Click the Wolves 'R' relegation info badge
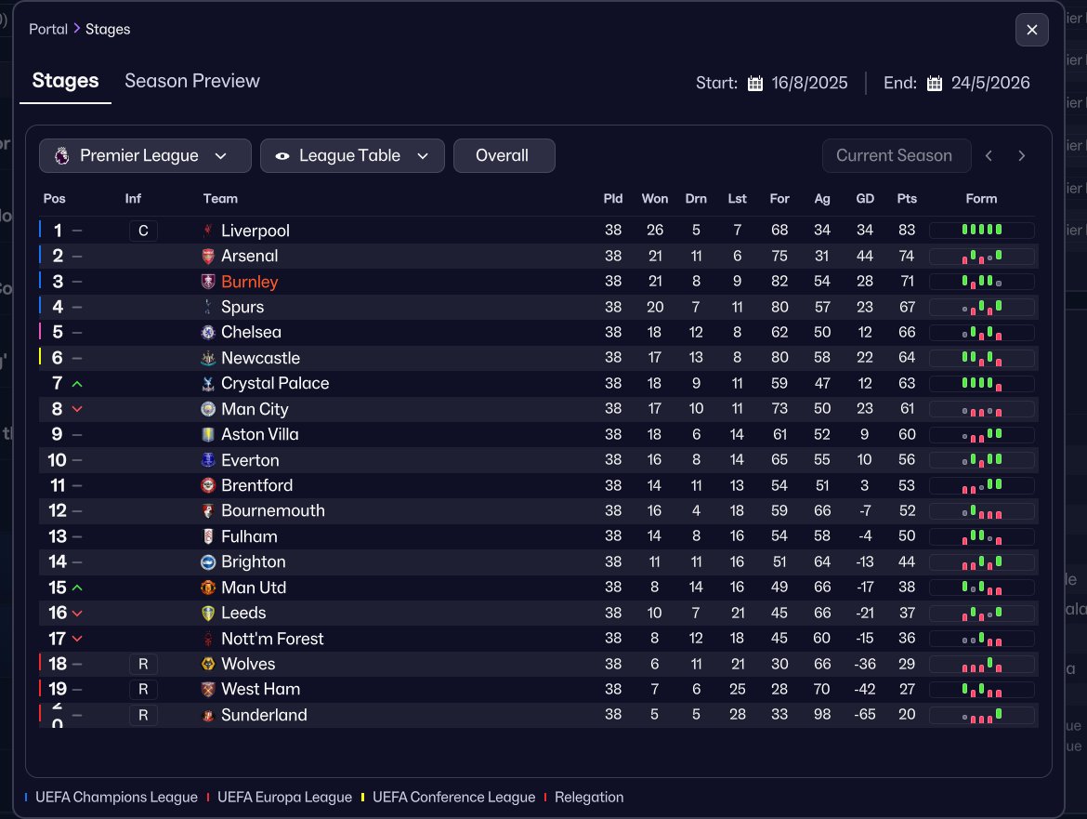Image resolution: width=1087 pixels, height=819 pixels. point(143,665)
